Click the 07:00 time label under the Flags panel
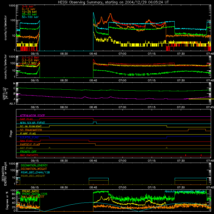Viewport: 214px width, 214px height. 123,161
